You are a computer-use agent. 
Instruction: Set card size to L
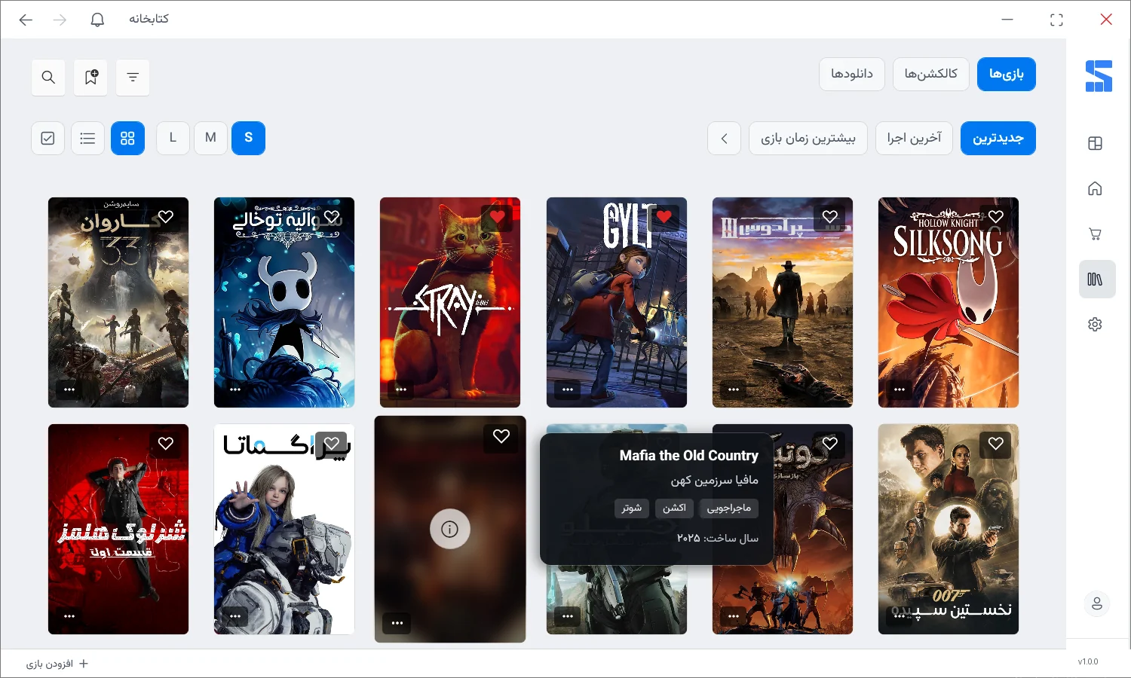(x=173, y=139)
